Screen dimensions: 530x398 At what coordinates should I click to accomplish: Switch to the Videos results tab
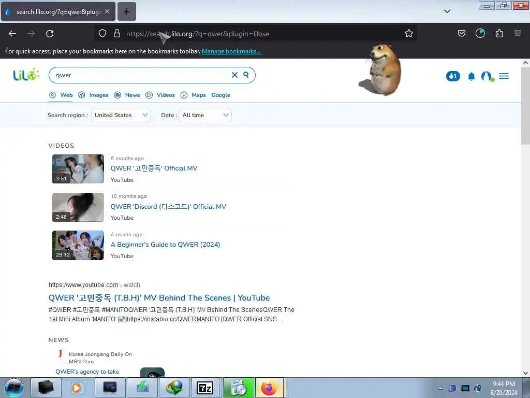tap(160, 95)
